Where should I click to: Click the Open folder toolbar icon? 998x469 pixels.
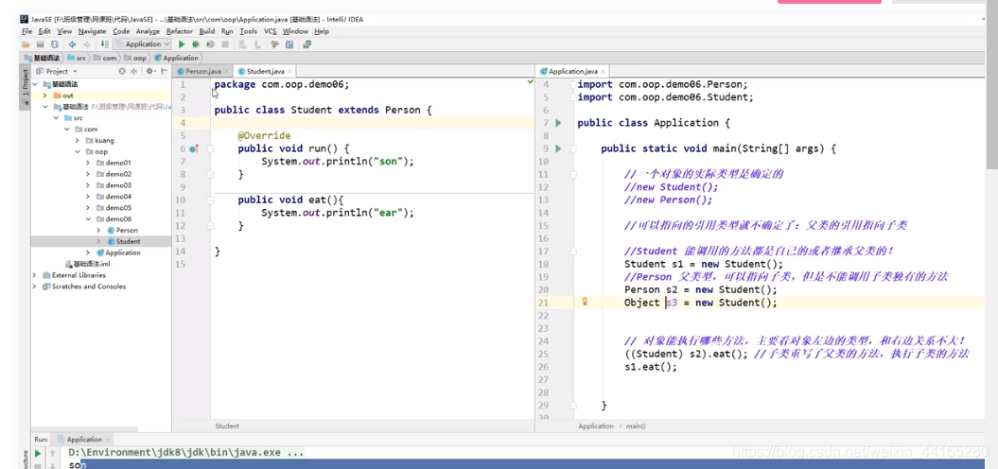click(x=26, y=44)
